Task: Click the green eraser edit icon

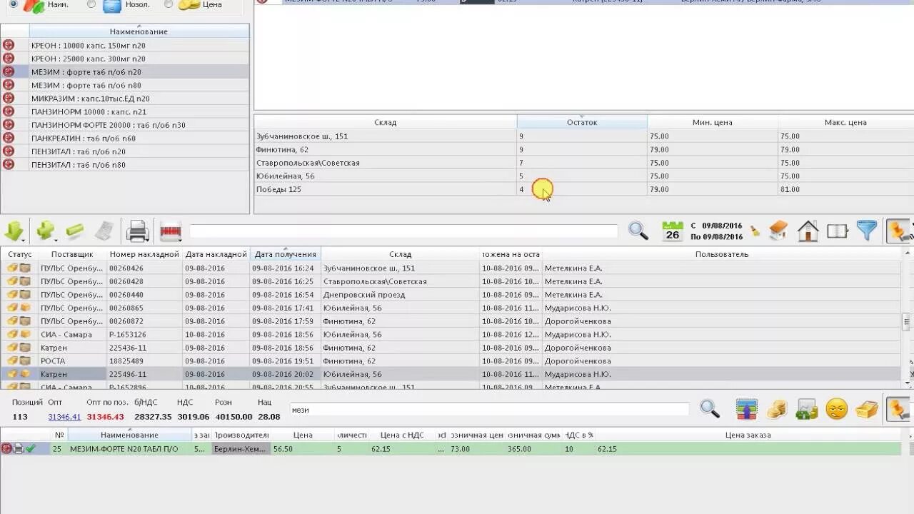Action: click(74, 231)
